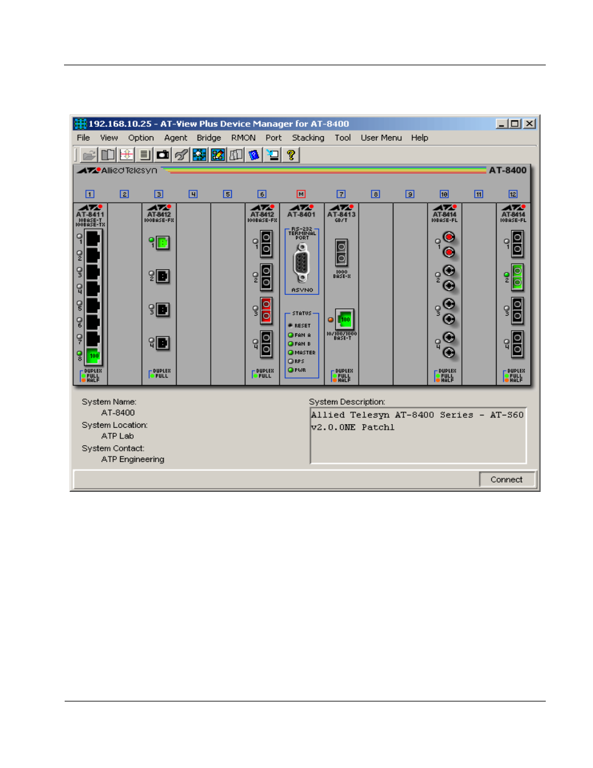Click the blue grid network toolbar icon
Viewport: 593px width, 768px height.
point(200,155)
